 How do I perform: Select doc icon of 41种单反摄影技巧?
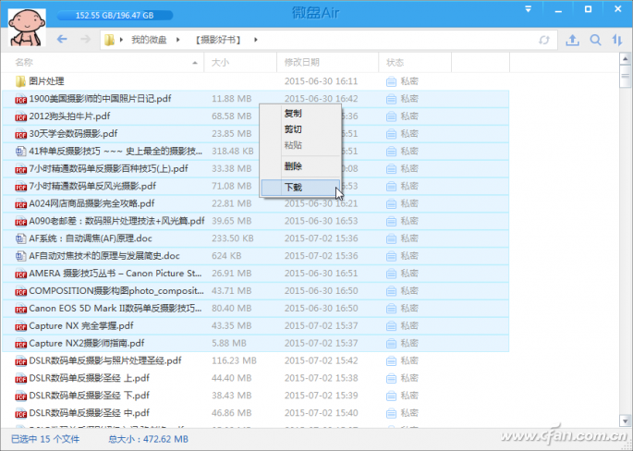point(20,151)
